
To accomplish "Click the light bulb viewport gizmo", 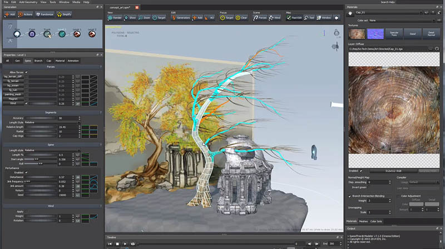I will 337,32.
